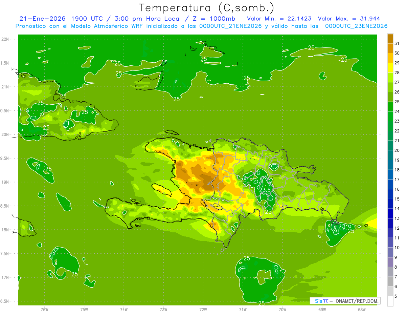
Task: Click the '8.5N' latitude tick label
Action: point(5,206)
